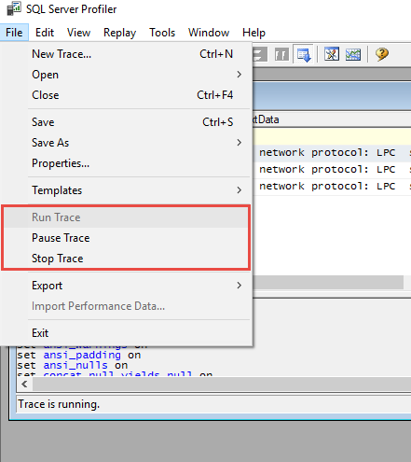This screenshot has width=411, height=462.
Task: Select third network protocol: LPC row
Action: [x=332, y=187]
